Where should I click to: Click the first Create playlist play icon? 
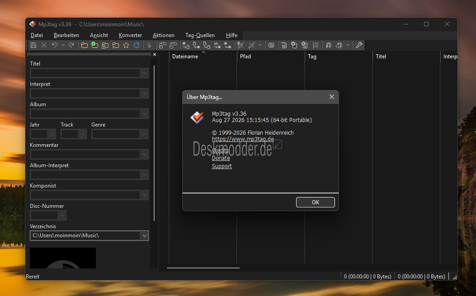point(294,45)
